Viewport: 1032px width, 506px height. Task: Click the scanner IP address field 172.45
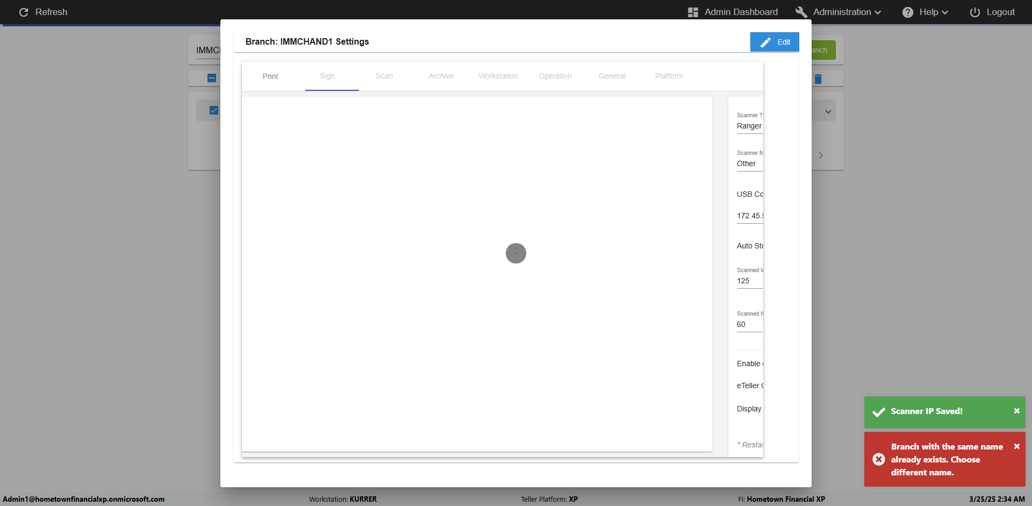tap(750, 216)
